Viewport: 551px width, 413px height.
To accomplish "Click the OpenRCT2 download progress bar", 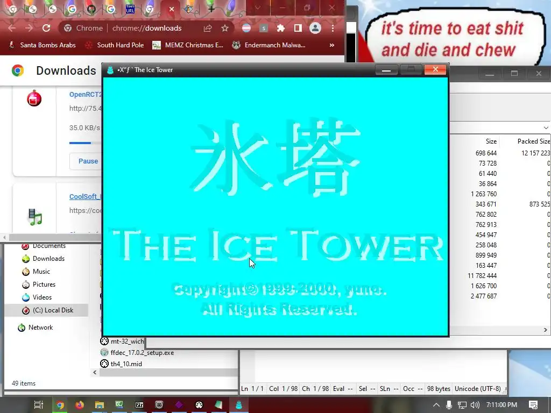I will 86,143.
